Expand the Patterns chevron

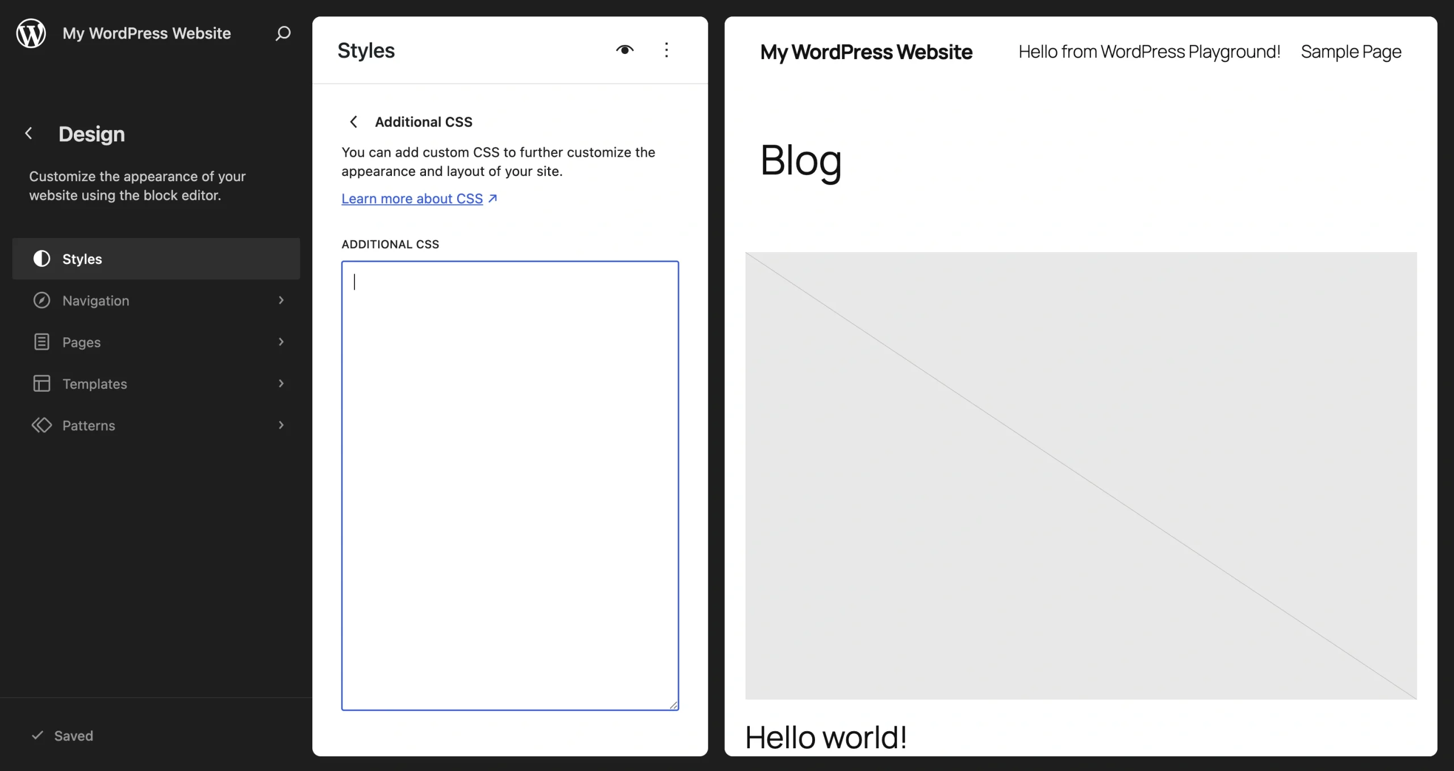coord(281,425)
